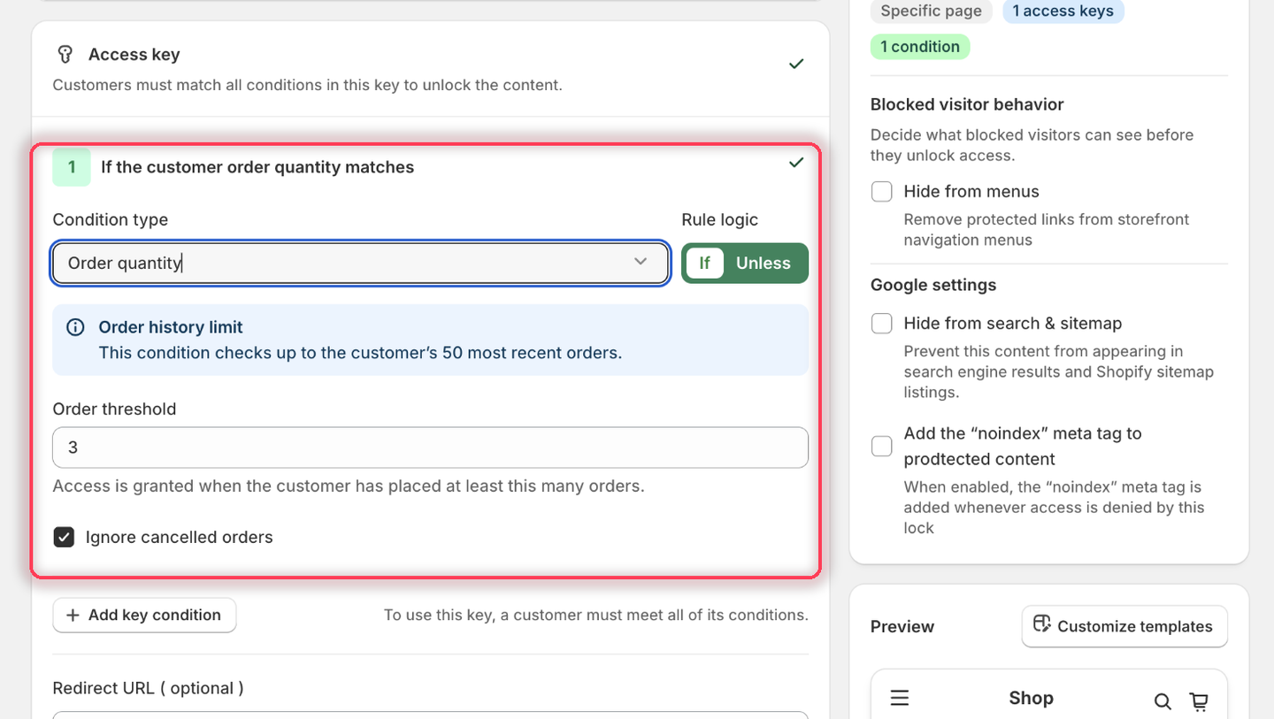Click the 'If the customer order quantity matches' heading

[257, 167]
